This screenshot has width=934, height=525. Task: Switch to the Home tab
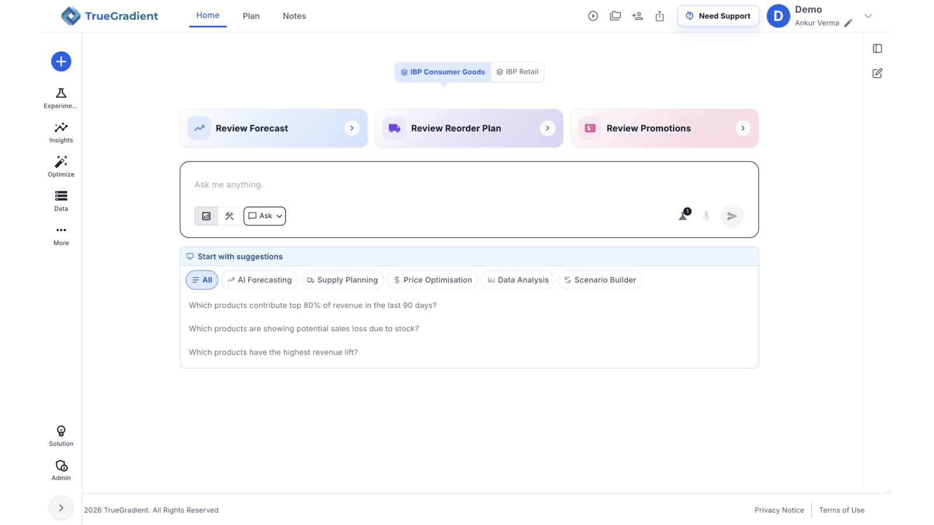[x=208, y=15]
